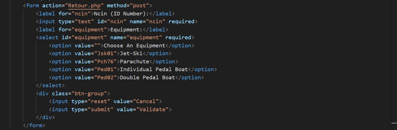This screenshot has width=397, height=130.
Task: Click the "Choose An Equipment" option text
Action: tap(134, 46)
